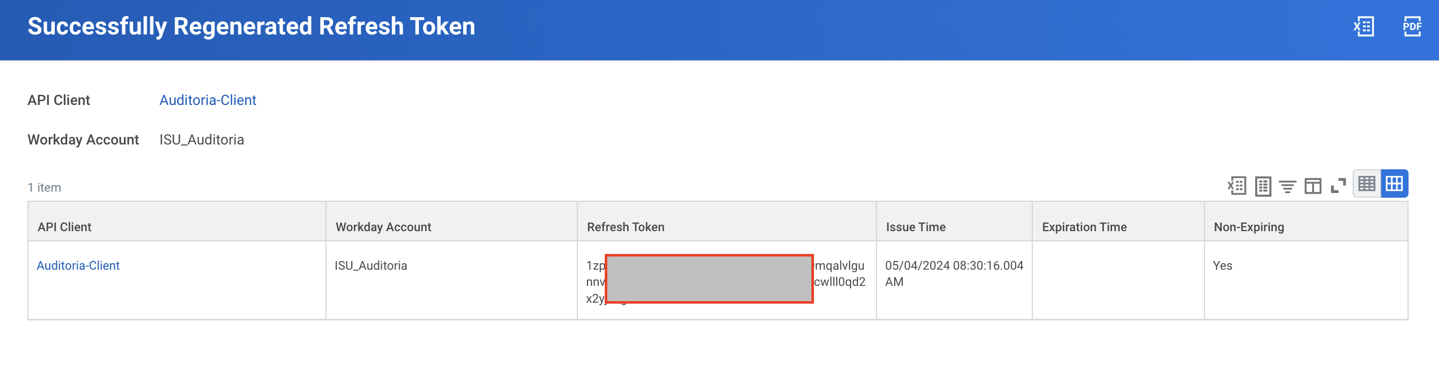1439x366 pixels.
Task: Toggle the freeze columns icon
Action: (1313, 187)
